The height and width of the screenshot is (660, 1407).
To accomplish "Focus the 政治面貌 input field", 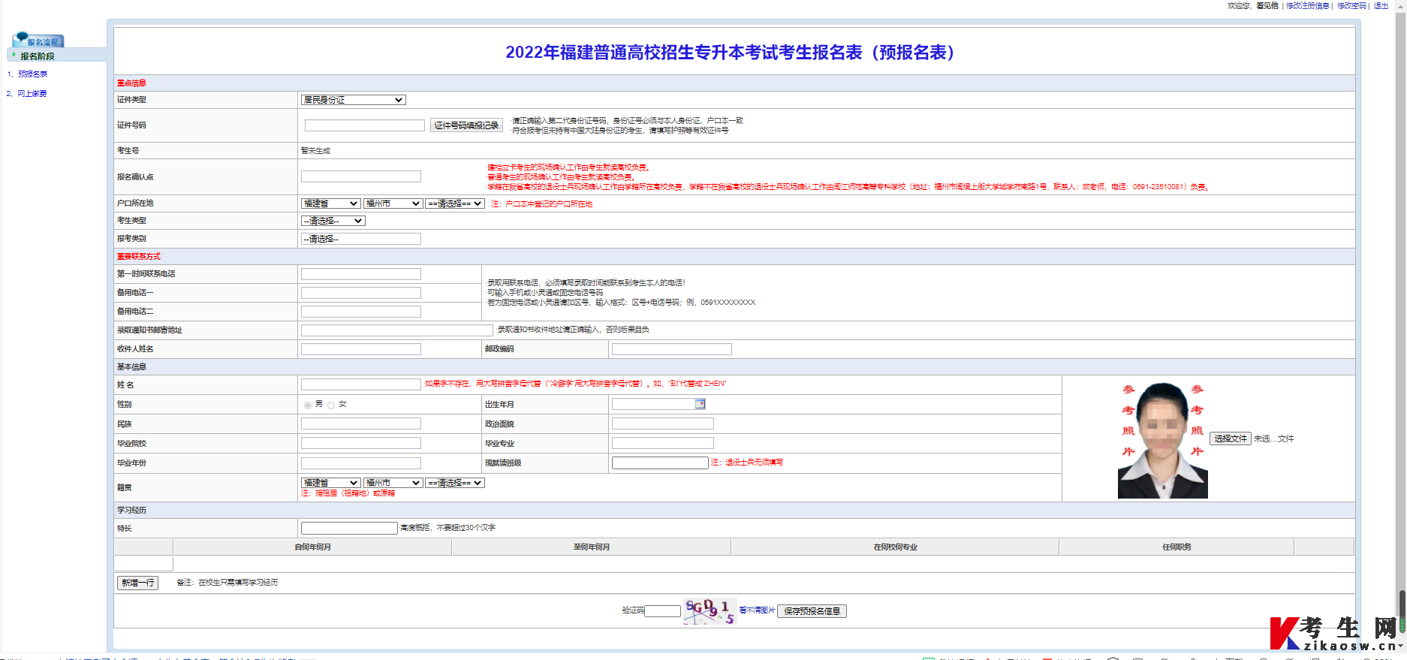I will pos(663,424).
